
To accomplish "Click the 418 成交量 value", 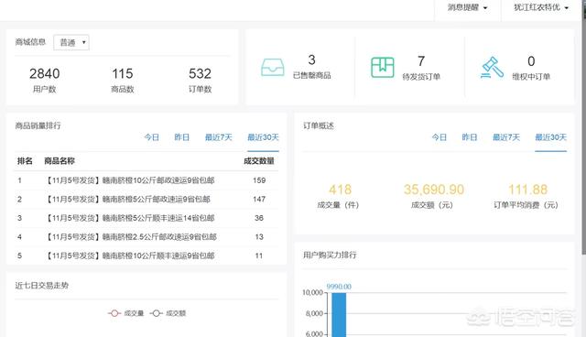I will tap(340, 190).
